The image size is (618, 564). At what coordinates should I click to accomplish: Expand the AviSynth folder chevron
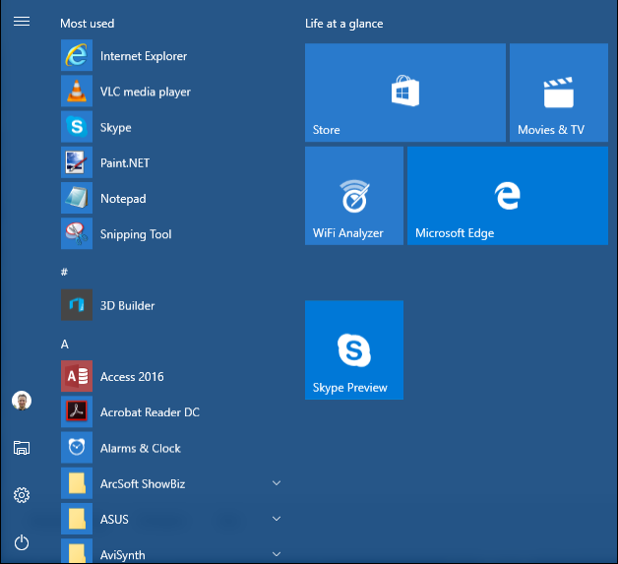click(x=277, y=554)
